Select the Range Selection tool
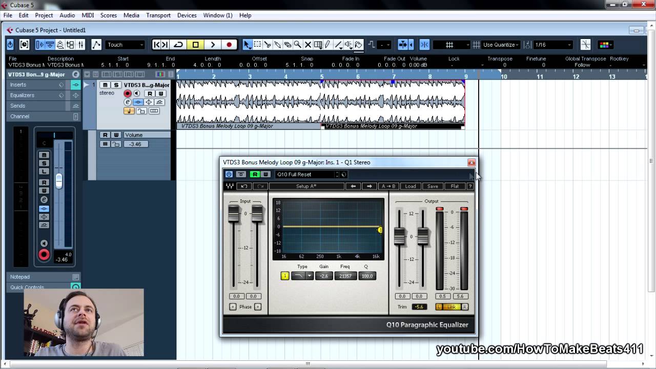This screenshot has width=656, height=369. tap(257, 45)
